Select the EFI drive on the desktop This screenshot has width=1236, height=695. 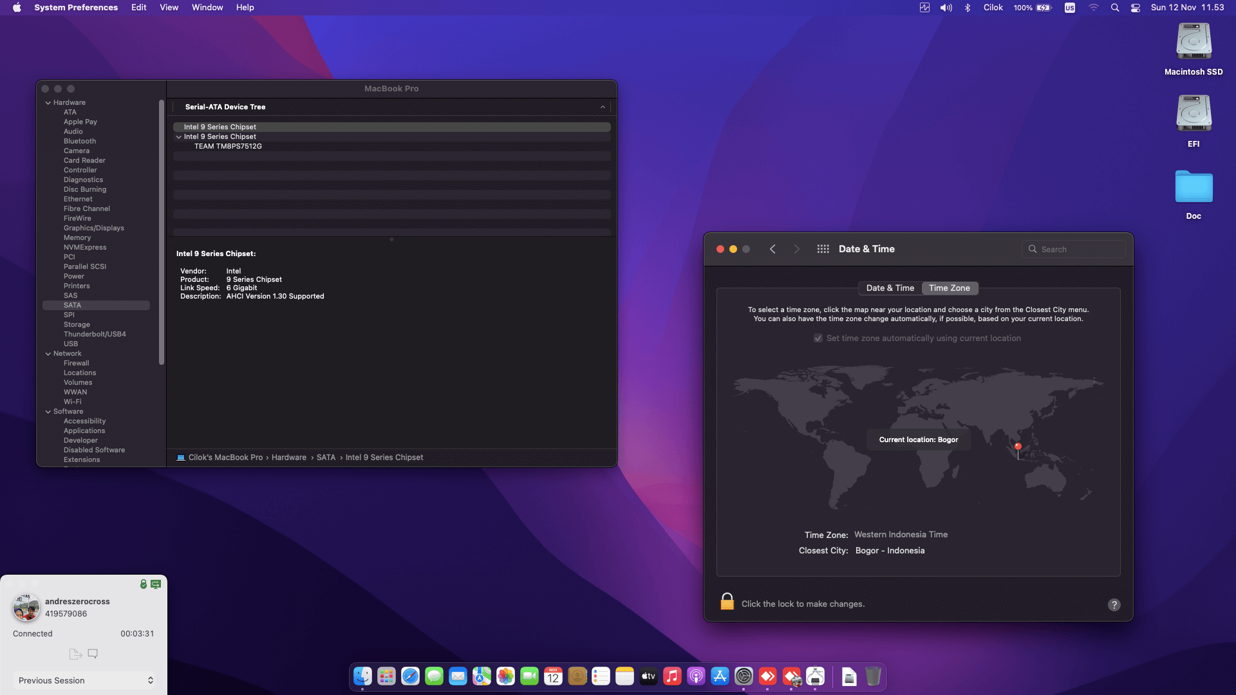click(x=1194, y=122)
